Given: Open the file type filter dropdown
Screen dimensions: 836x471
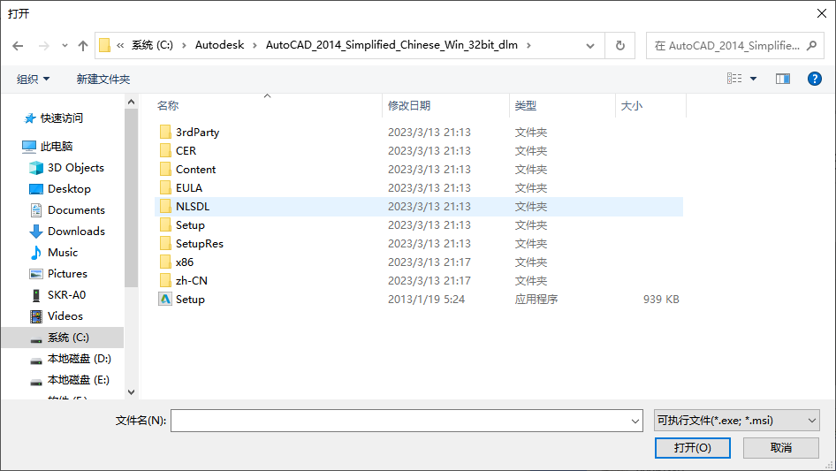Looking at the screenshot, I should click(736, 421).
